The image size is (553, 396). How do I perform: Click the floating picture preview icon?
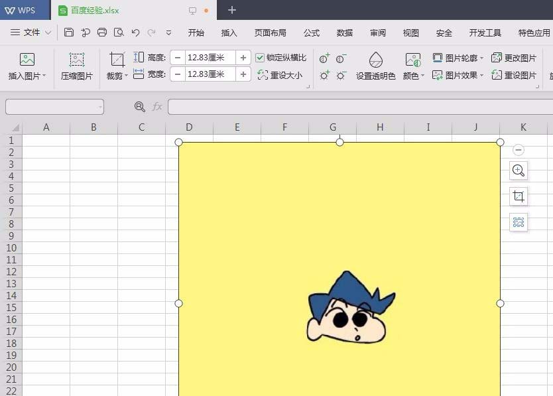pos(518,222)
